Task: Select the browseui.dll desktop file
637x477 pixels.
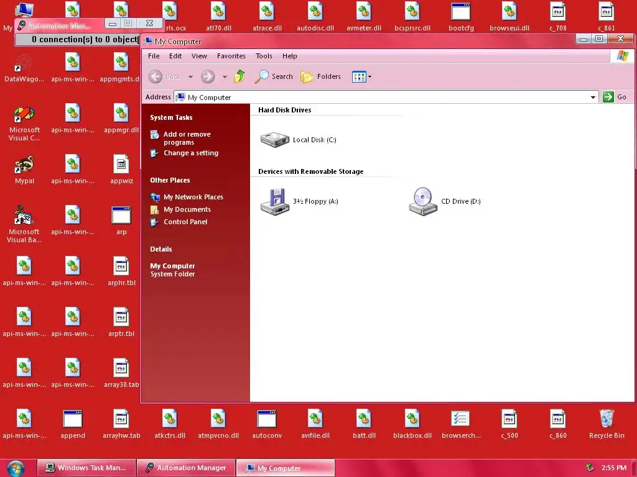Action: [509, 17]
